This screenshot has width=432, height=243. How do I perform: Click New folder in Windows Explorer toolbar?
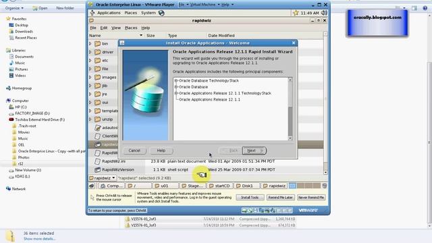click(65, 8)
